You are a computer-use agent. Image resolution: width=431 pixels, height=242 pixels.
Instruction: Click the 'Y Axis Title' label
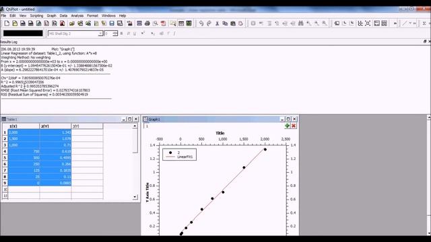[x=147, y=192]
